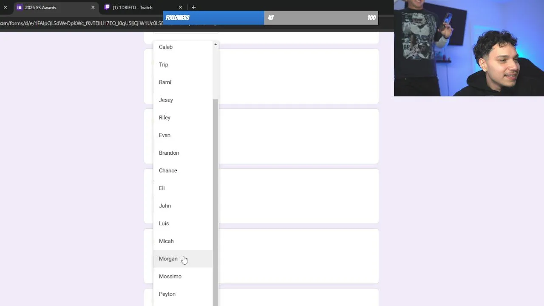This screenshot has height=306, width=544.
Task: Click the dropdown scroll-up arrow
Action: click(x=215, y=44)
